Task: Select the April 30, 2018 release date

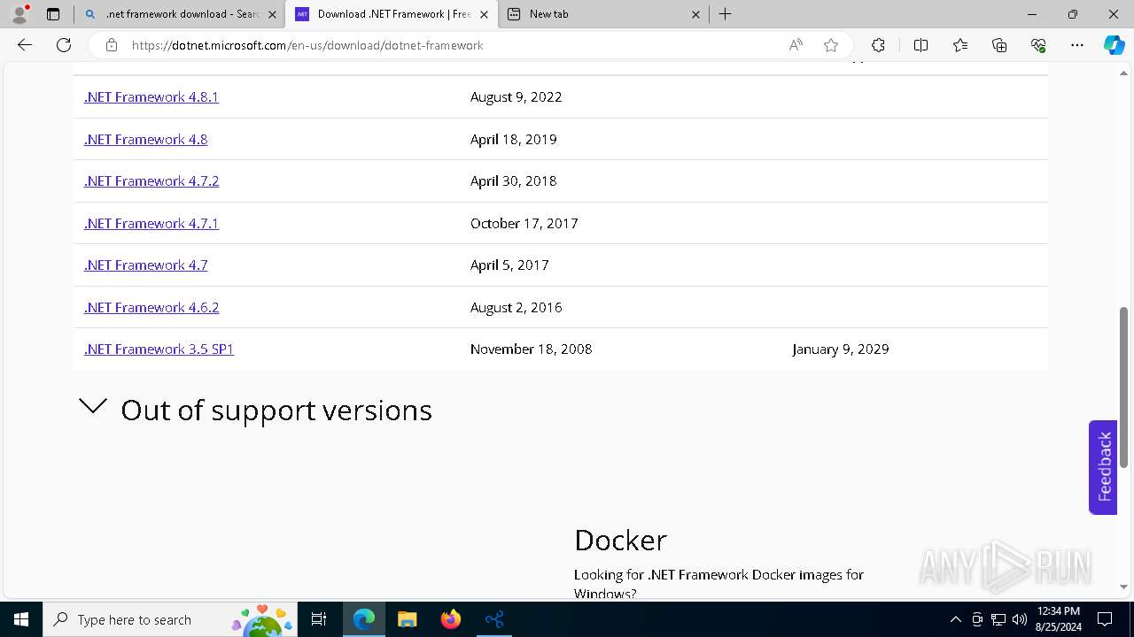Action: click(514, 181)
